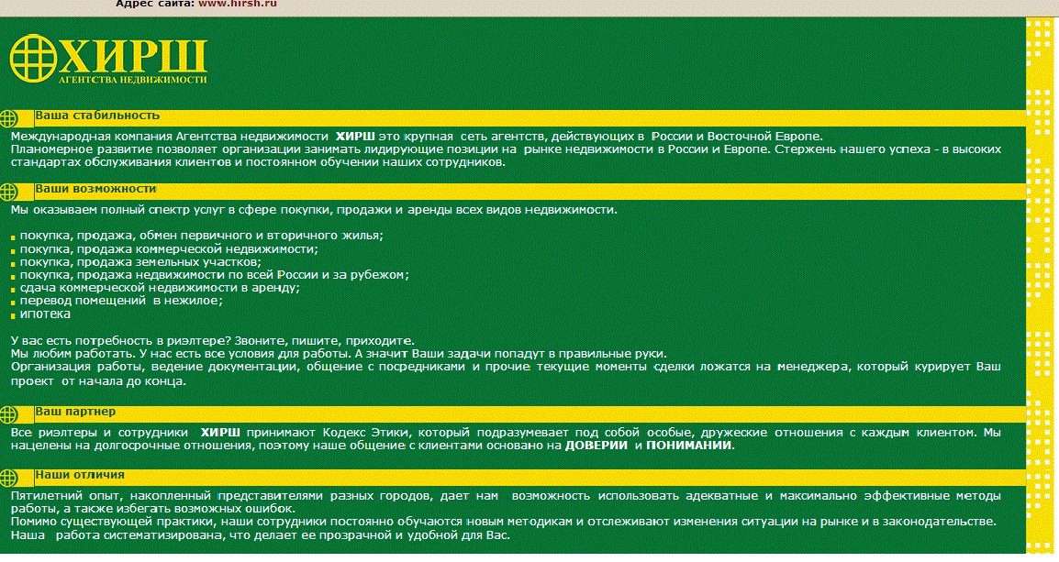Image resolution: width=1059 pixels, height=562 pixels.
Task: Click the 'покупка, продажа земельных участков' list item
Action: tap(140, 262)
